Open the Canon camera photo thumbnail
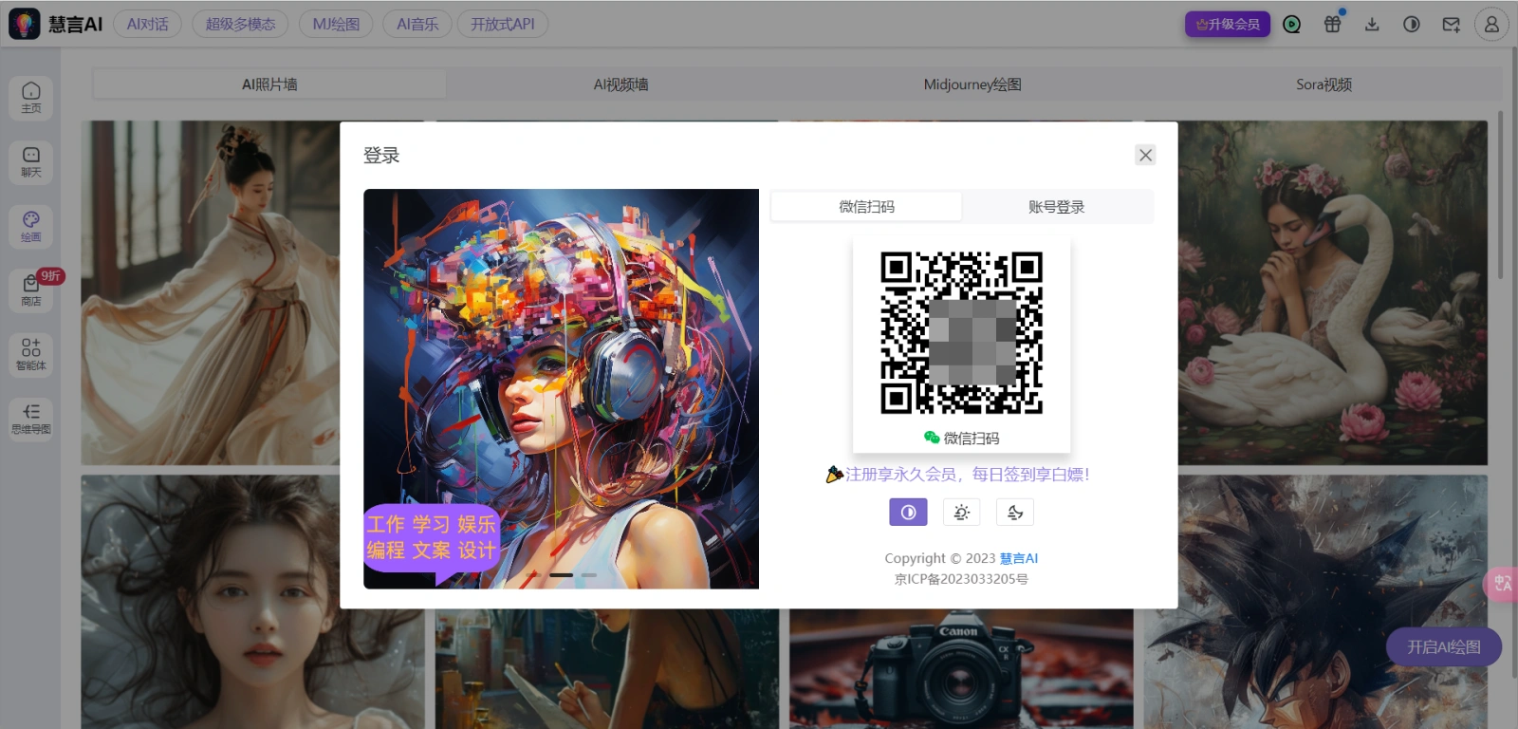The height and width of the screenshot is (729, 1518). (x=961, y=669)
